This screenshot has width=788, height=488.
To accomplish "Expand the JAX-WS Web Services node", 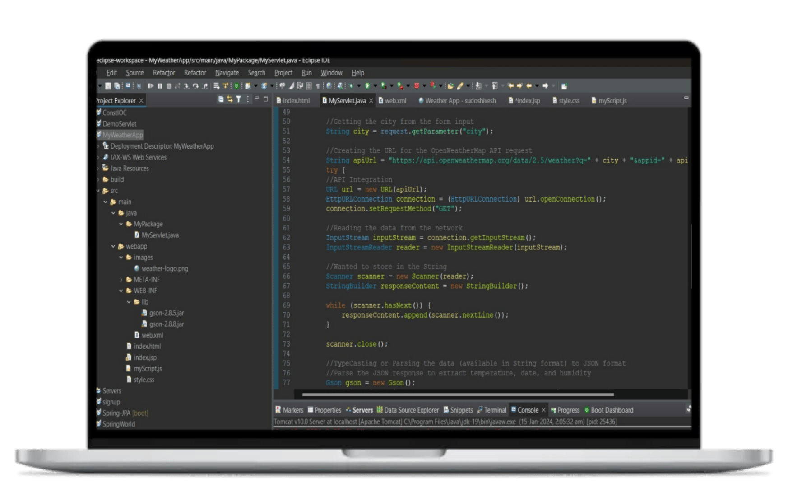I will pyautogui.click(x=98, y=157).
